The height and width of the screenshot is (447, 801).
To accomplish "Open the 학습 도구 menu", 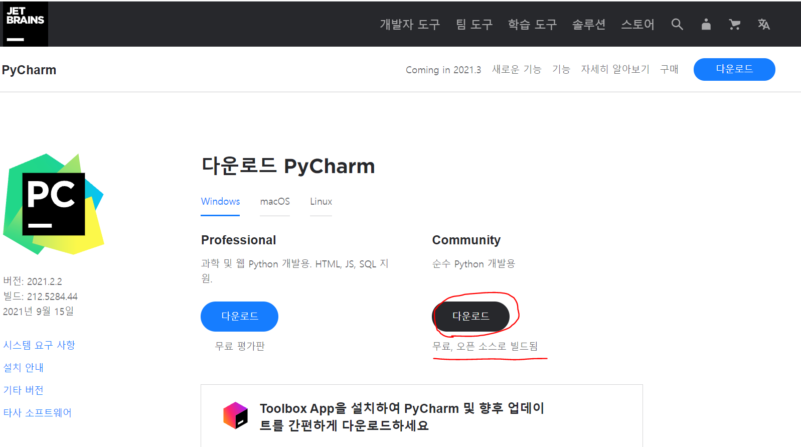I will point(533,24).
